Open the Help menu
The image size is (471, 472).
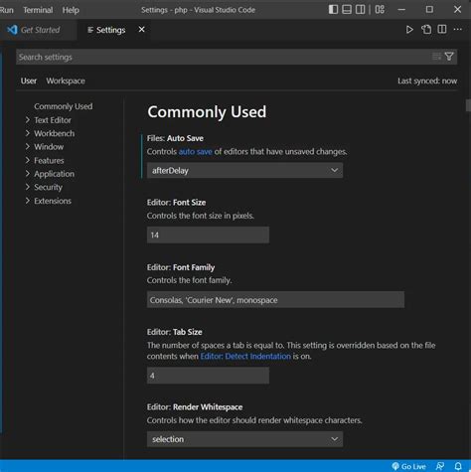pos(71,10)
